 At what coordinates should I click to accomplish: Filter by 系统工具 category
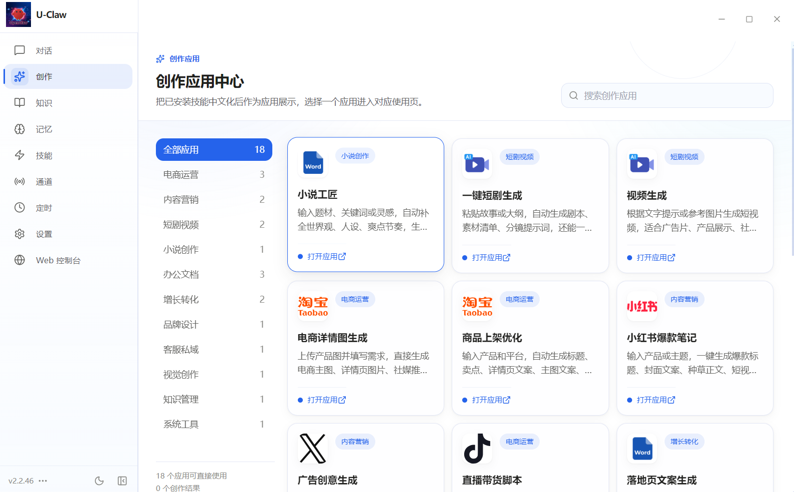pyautogui.click(x=214, y=424)
